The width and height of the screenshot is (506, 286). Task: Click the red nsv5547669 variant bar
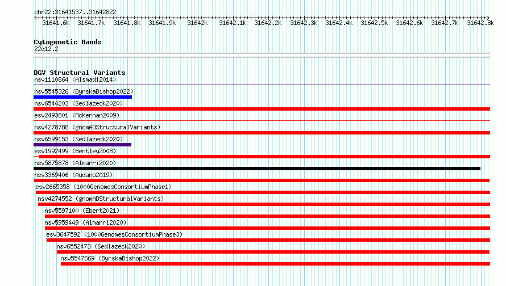pyautogui.click(x=275, y=264)
